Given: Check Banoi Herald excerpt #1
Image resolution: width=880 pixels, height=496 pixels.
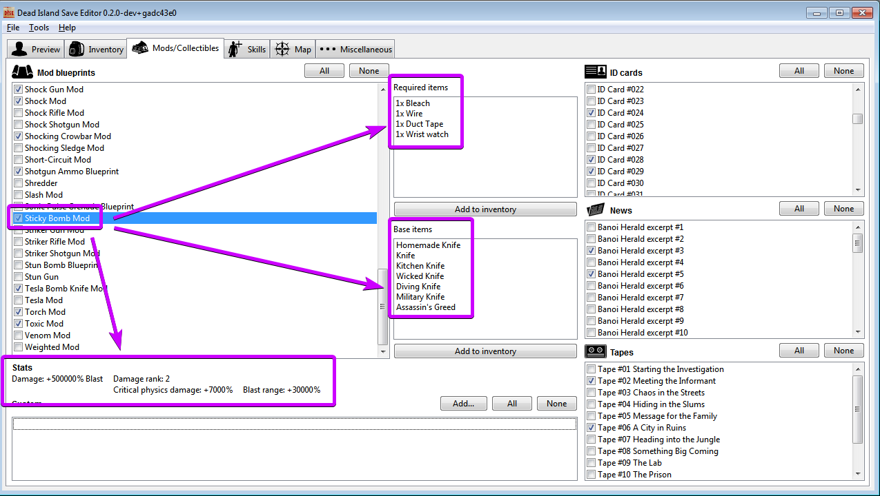Looking at the screenshot, I should 591,227.
